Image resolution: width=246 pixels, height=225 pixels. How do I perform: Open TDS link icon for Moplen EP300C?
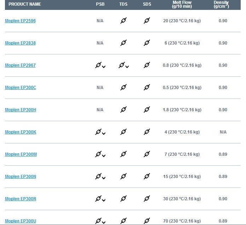point(124,87)
